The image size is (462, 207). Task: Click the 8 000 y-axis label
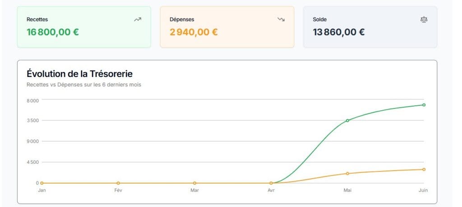point(33,100)
